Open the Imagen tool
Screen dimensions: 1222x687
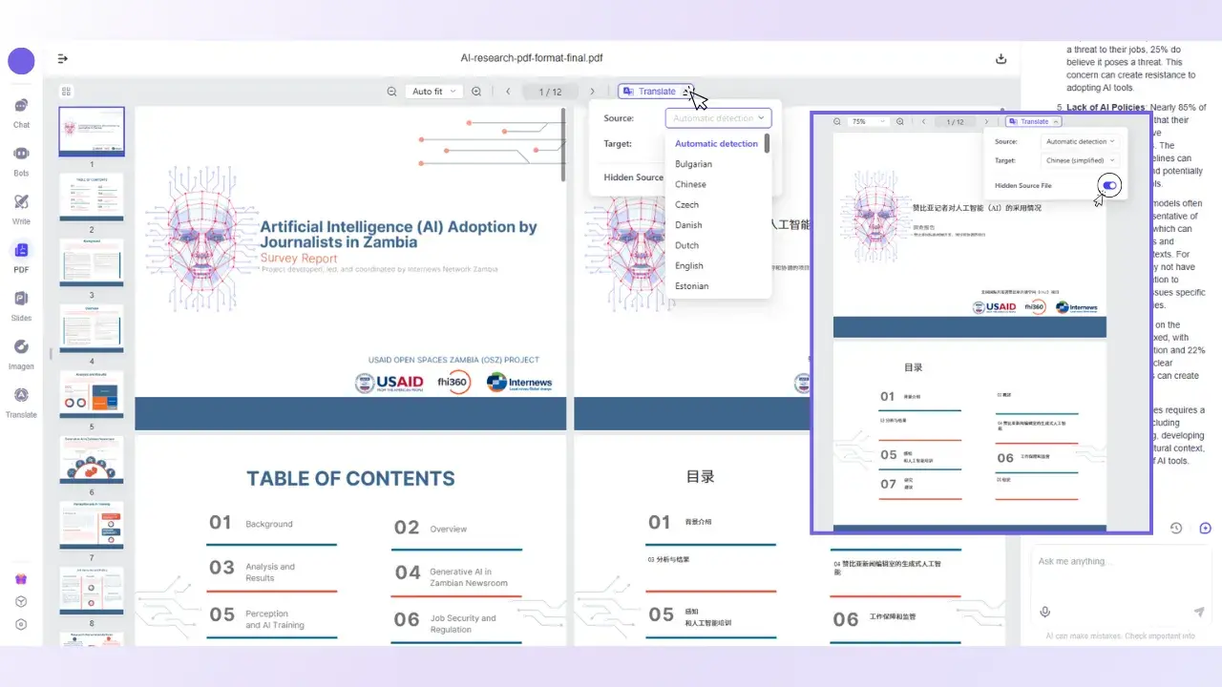[21, 352]
